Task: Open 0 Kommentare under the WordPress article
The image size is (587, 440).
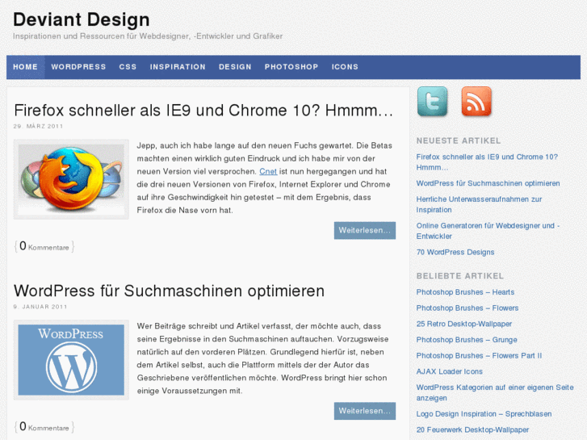Action: [44, 427]
